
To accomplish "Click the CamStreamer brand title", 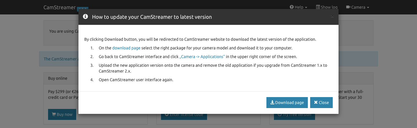I will pos(59,7).
